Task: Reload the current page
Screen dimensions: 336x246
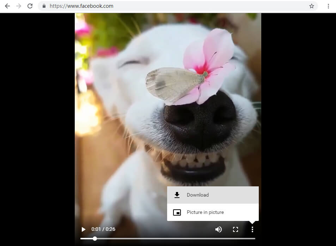Action: pyautogui.click(x=30, y=6)
